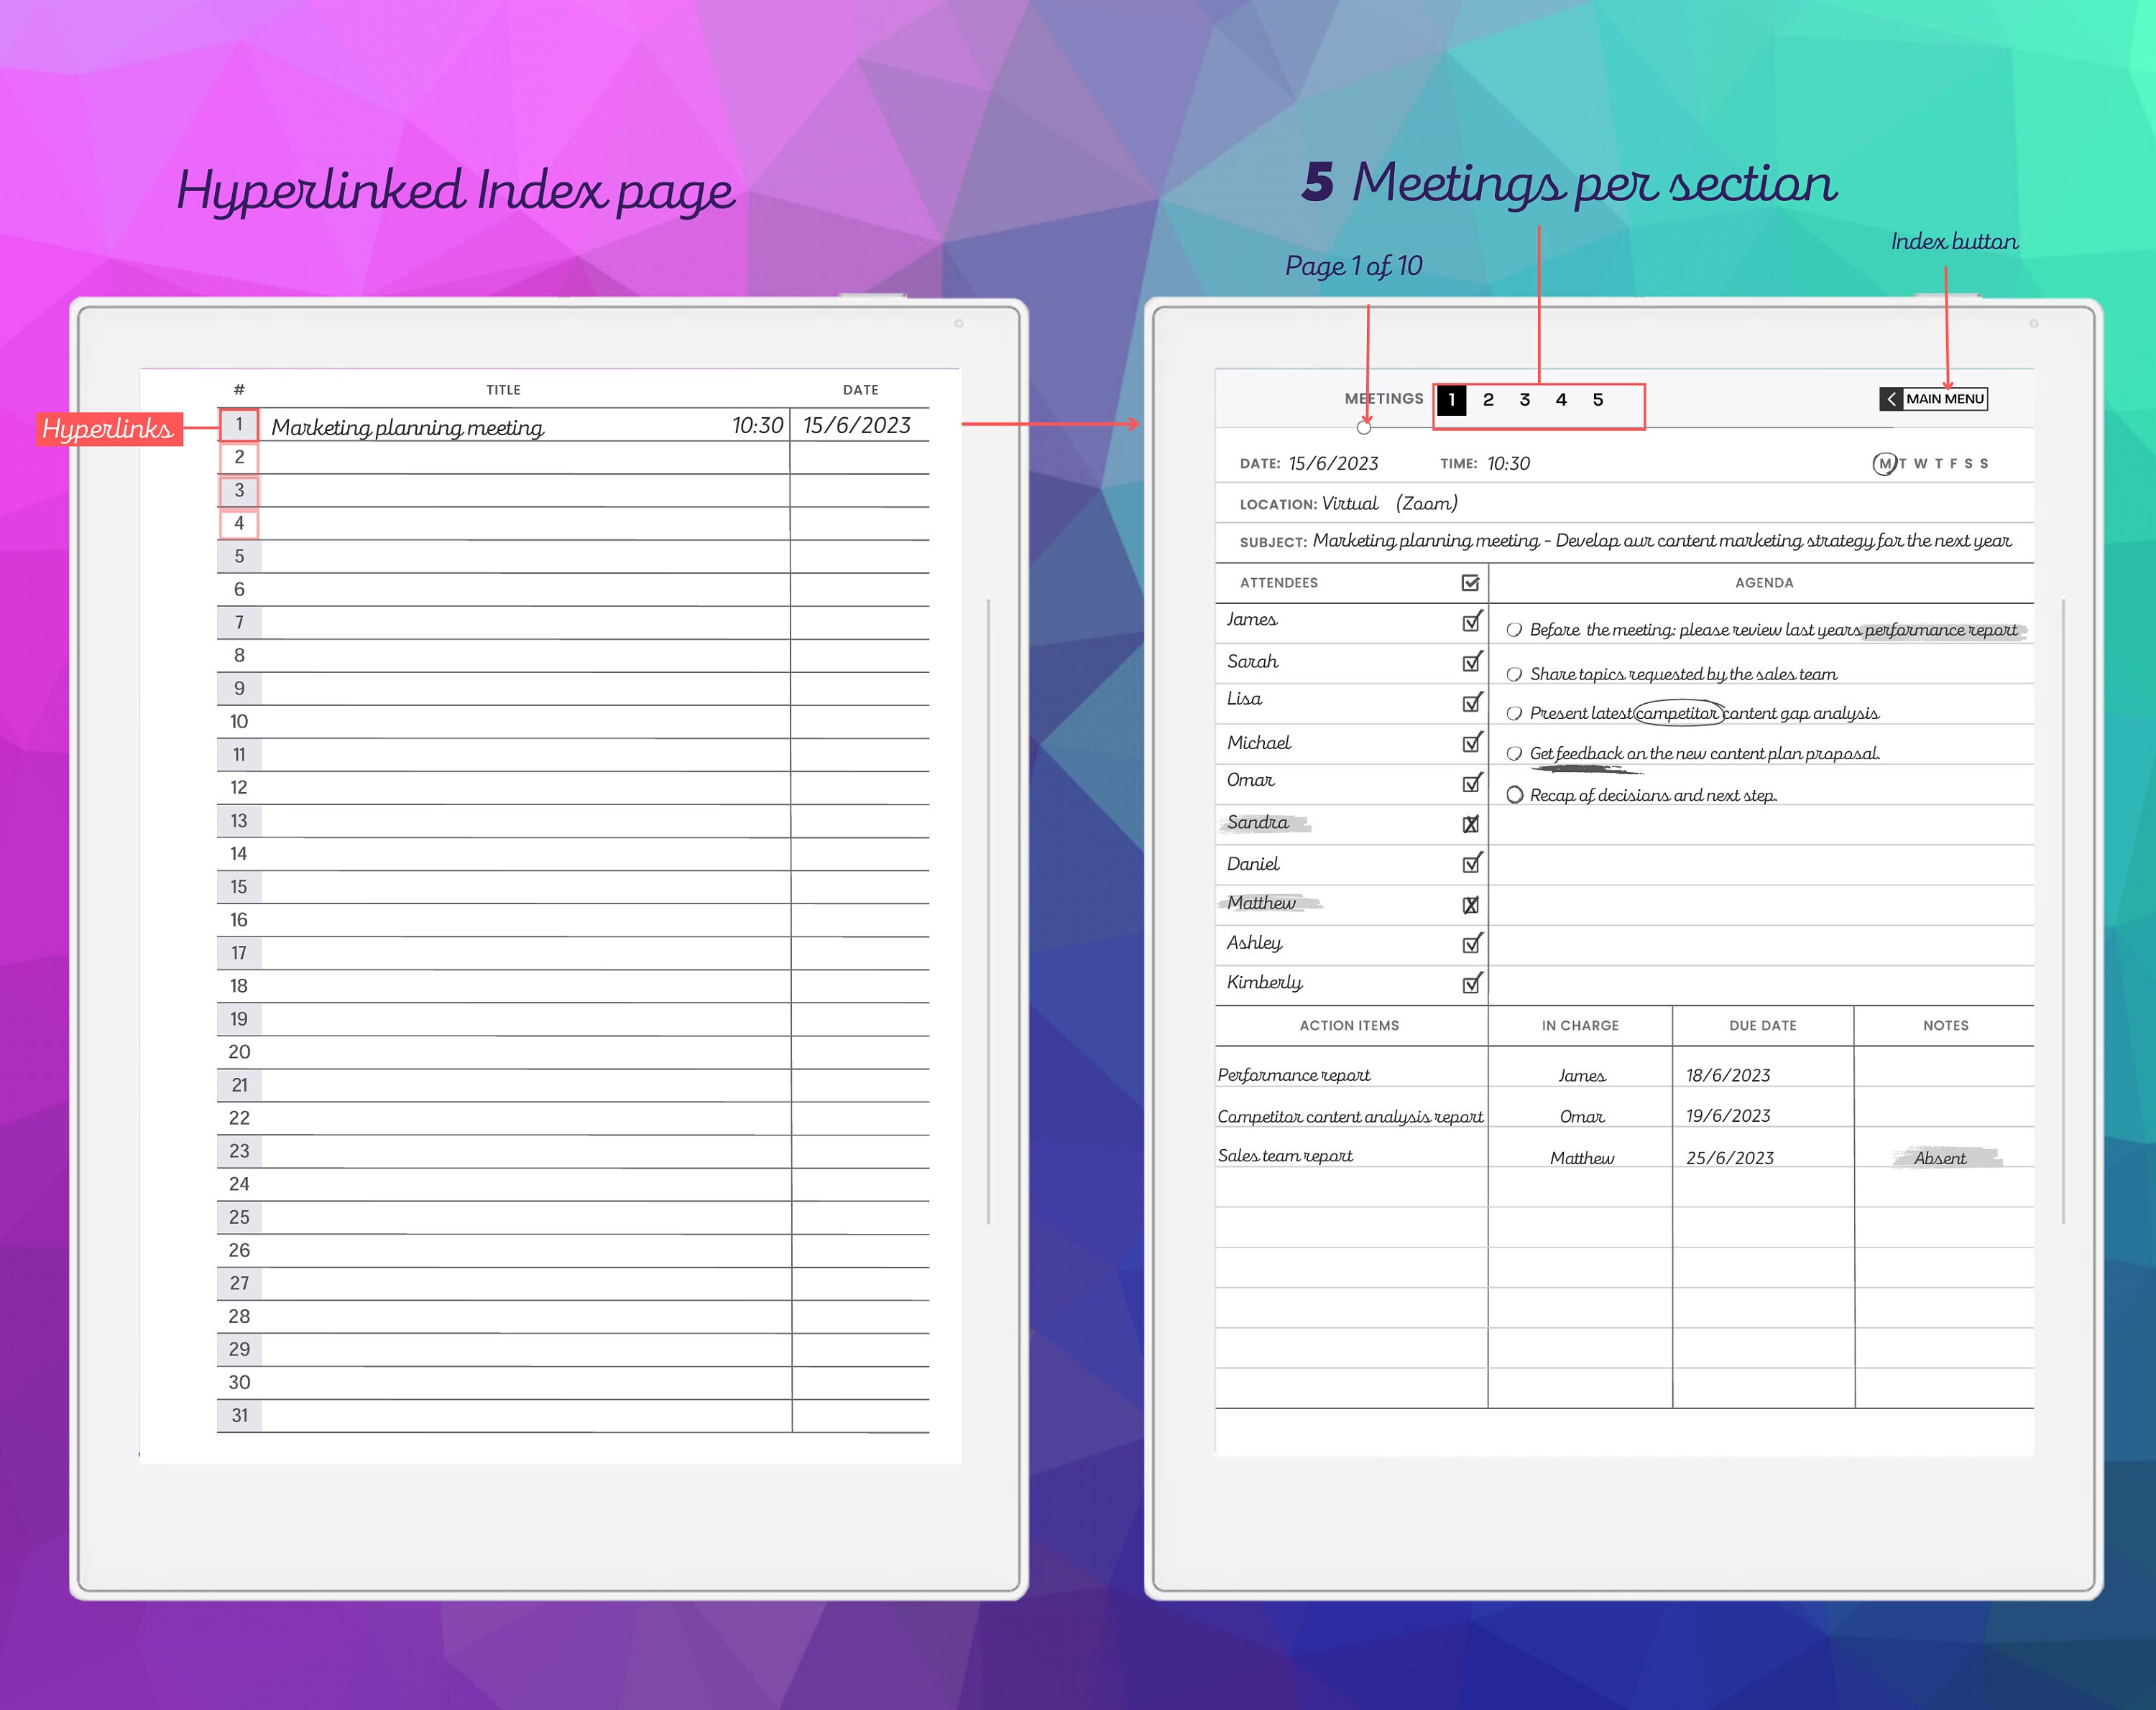Viewport: 2156px width, 1710px height.
Task: Toggle Matthew's attendance checkbox
Action: (x=1470, y=903)
